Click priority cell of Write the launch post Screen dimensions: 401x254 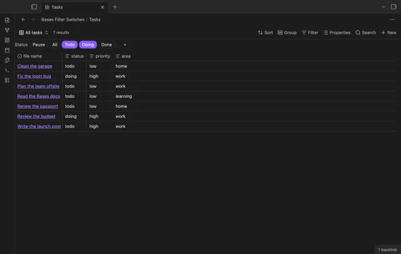100,126
